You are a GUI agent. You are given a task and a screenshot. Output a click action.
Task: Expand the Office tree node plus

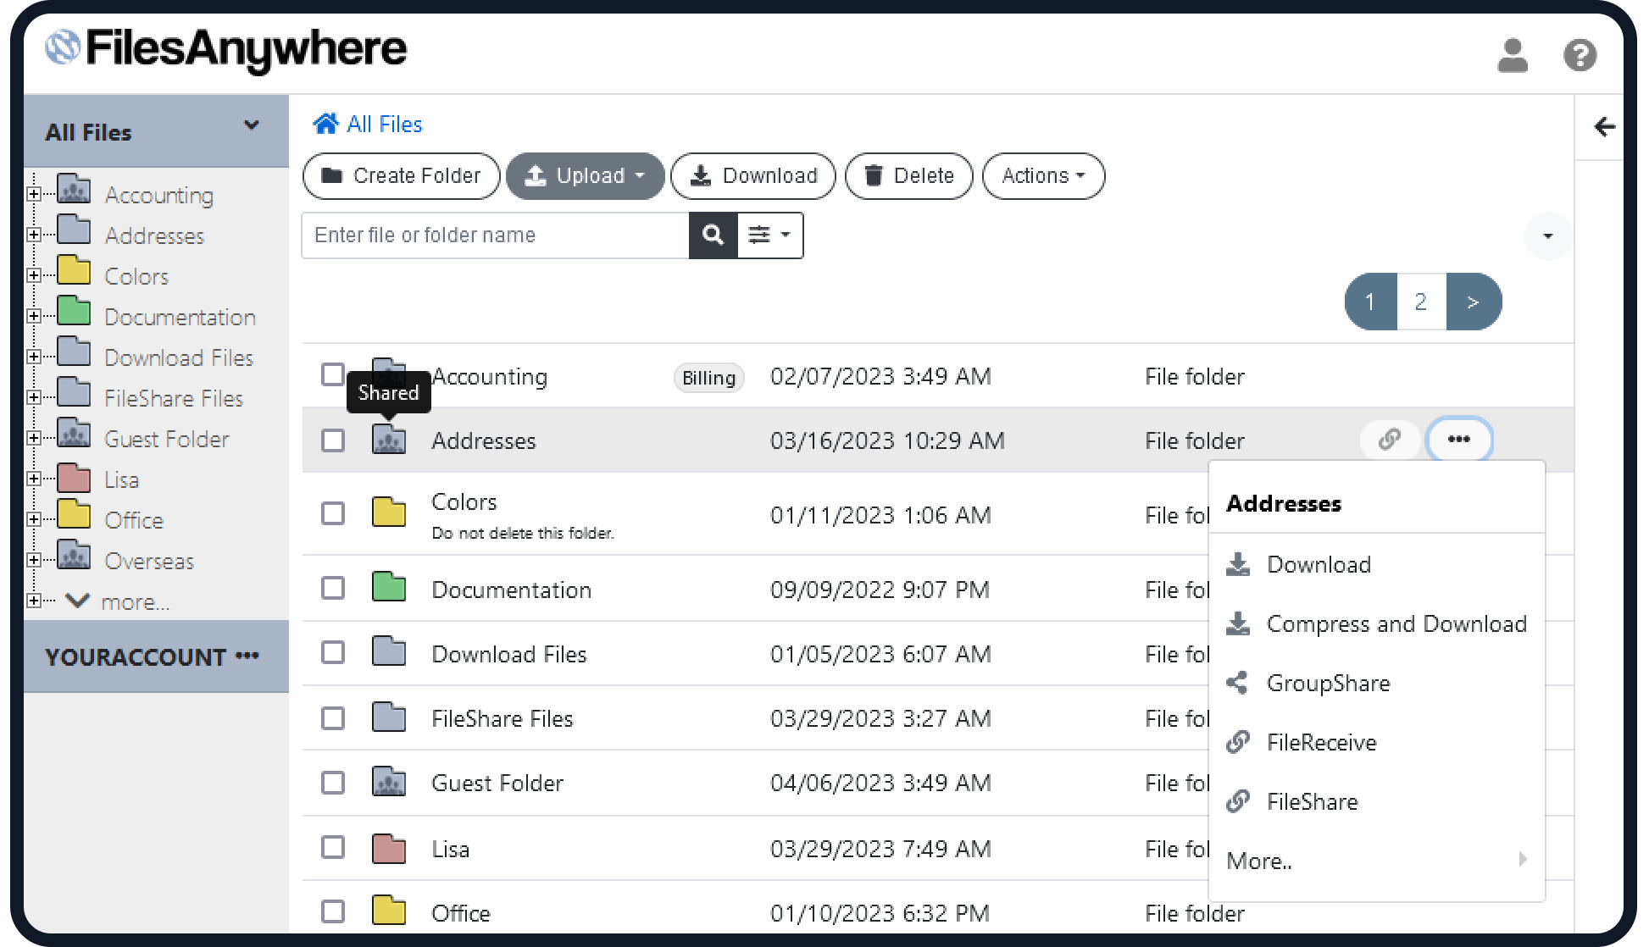click(x=34, y=519)
